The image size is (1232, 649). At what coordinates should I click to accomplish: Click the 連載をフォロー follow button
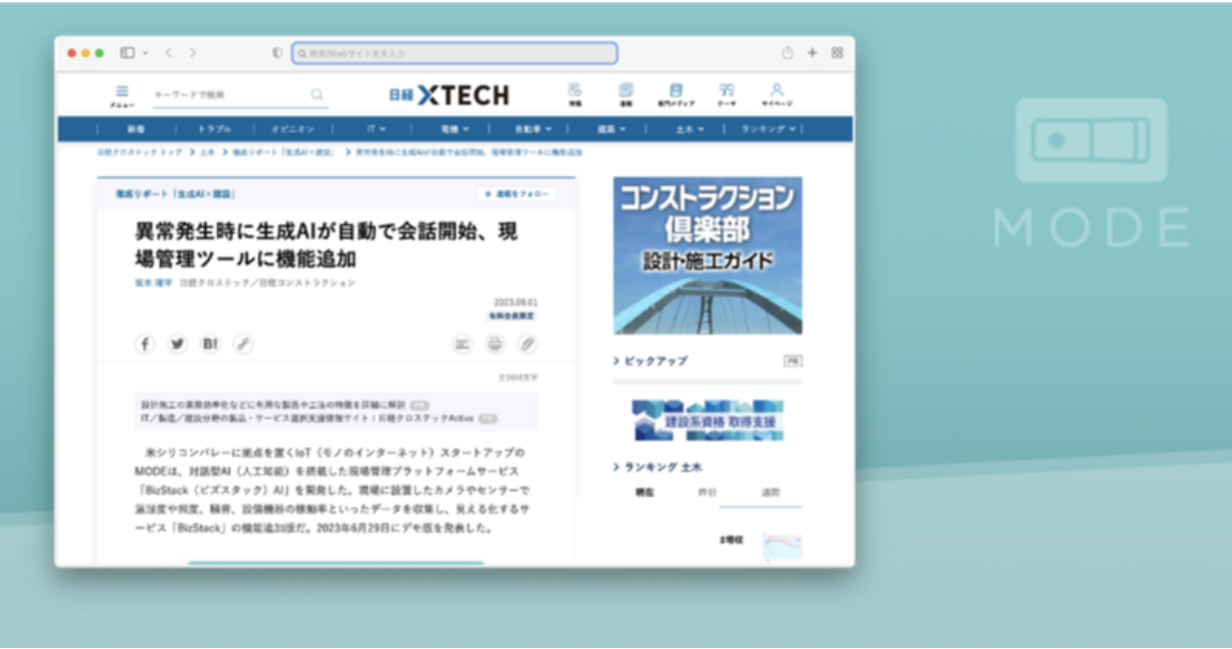tap(516, 194)
